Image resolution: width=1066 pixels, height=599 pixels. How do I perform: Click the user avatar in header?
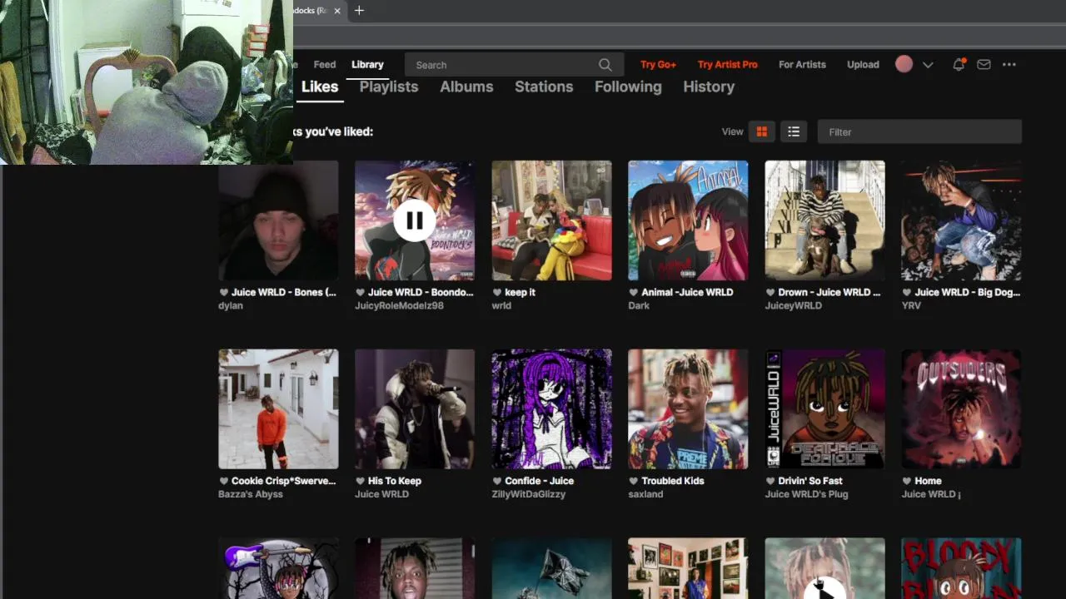pyautogui.click(x=904, y=64)
